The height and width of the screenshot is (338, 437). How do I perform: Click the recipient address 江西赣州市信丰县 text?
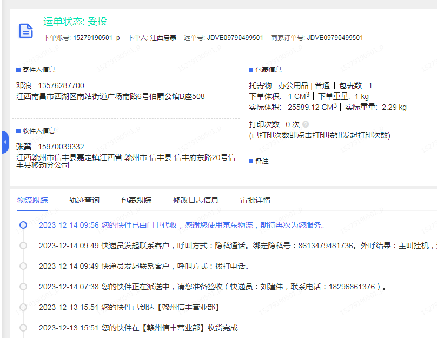(125, 161)
